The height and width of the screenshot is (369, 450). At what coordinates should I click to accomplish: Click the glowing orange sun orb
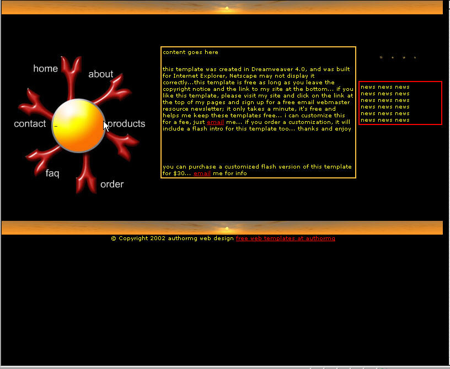click(78, 126)
